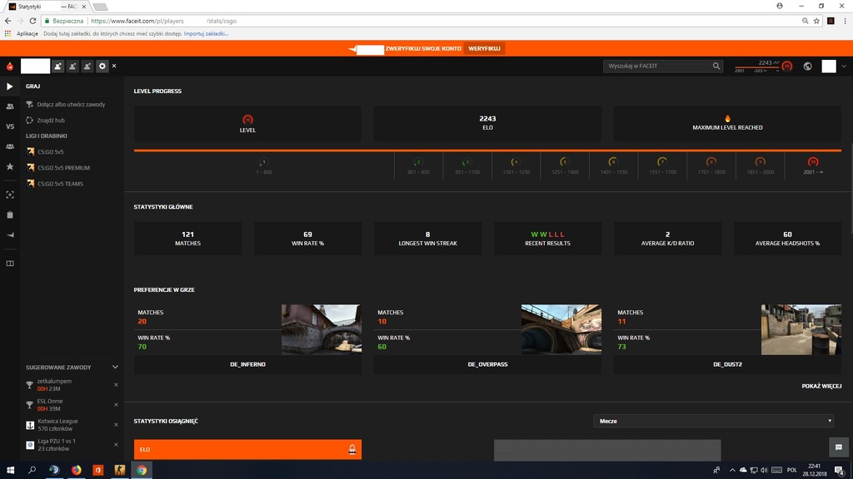Click the level 10 marker on the progress bar
Image resolution: width=853 pixels, height=479 pixels.
(813, 162)
